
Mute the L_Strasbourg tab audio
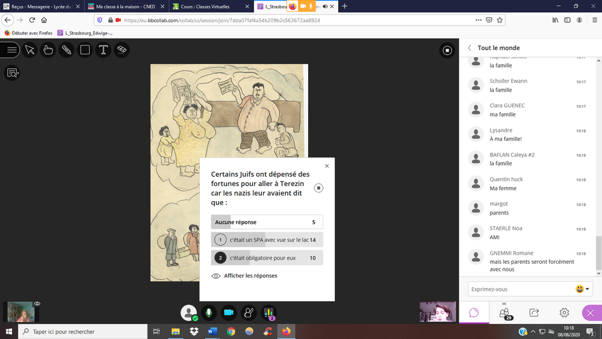(x=325, y=7)
